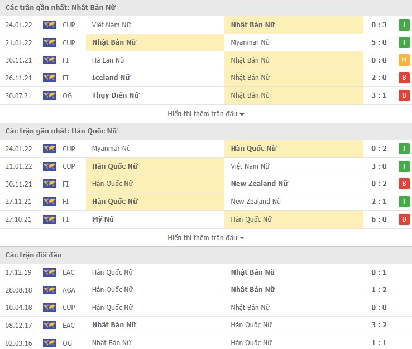The image size is (412, 349).
Task: Click the 6 : 0 score
Action: [379, 219]
